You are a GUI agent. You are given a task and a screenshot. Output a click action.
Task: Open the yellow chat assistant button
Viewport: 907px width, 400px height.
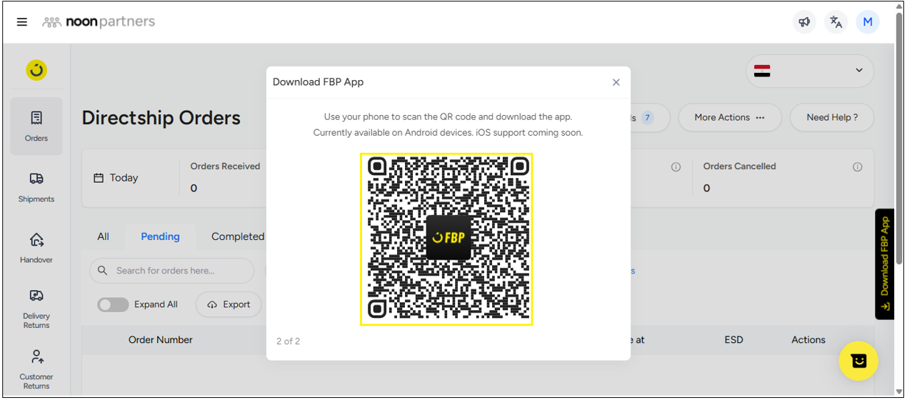858,361
